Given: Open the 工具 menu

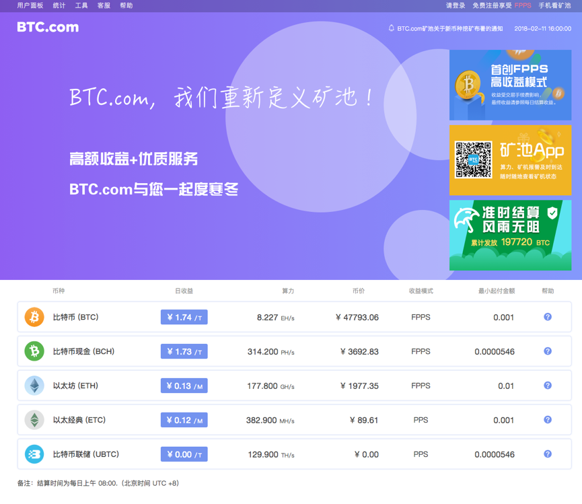Looking at the screenshot, I should (81, 5).
